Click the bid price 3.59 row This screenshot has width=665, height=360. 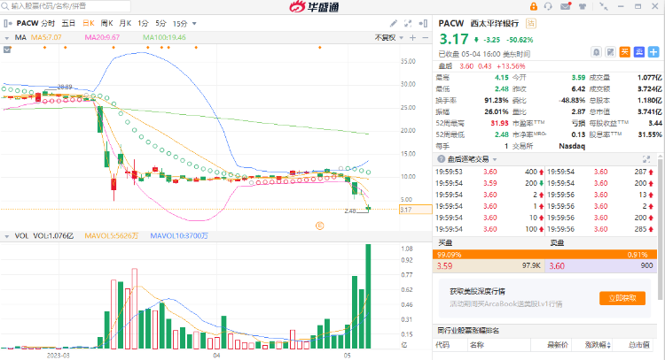pyautogui.click(x=489, y=266)
